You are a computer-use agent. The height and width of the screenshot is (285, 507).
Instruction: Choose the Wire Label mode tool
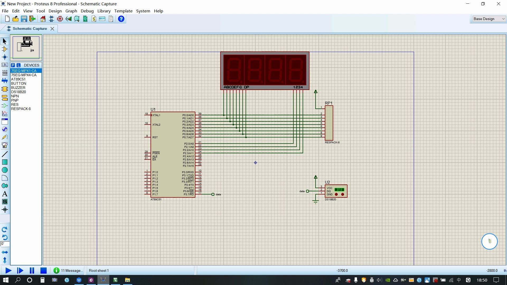point(4,65)
